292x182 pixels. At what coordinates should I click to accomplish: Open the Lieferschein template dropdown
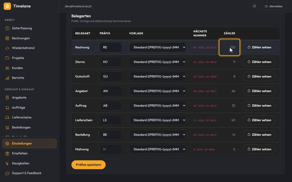click(158, 120)
